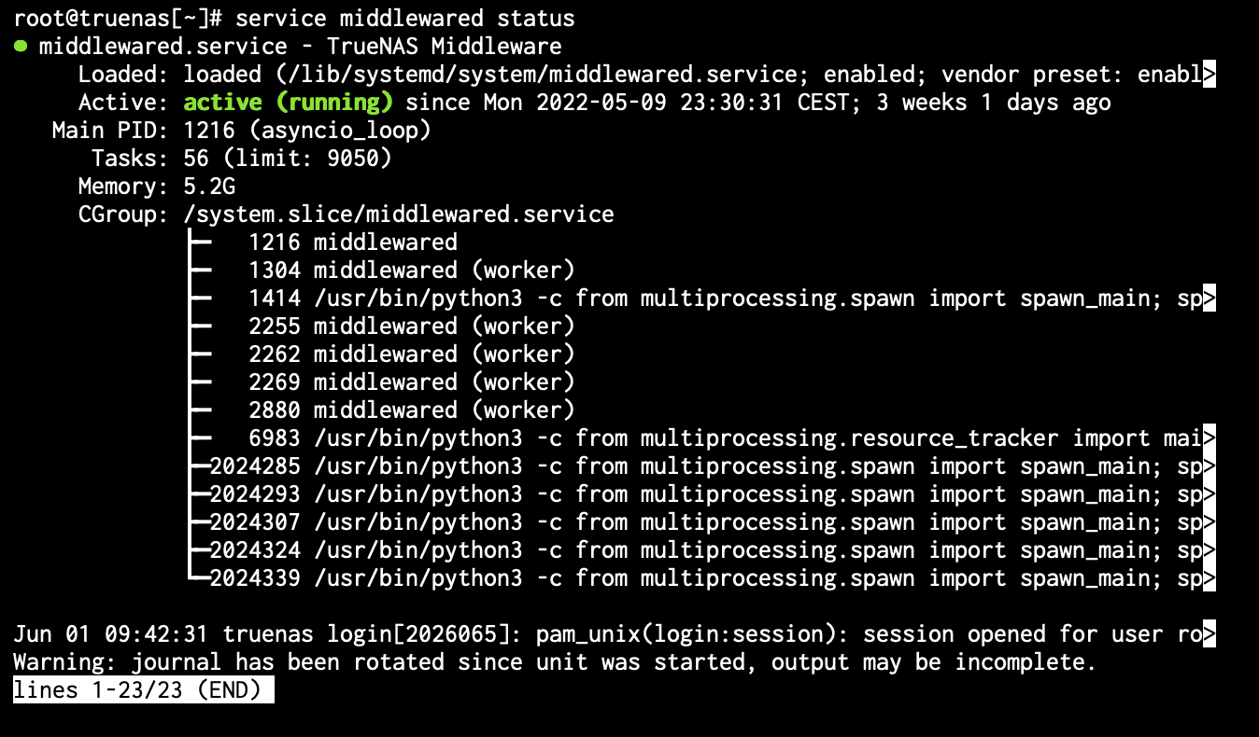The height and width of the screenshot is (737, 1259).
Task: Click the /system.slice/middlewared.service CGroup path
Action: [399, 215]
